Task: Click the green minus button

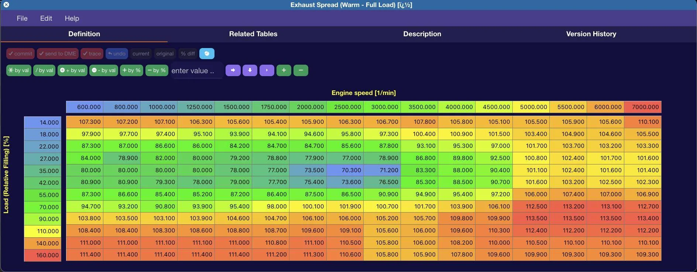Action: point(301,70)
